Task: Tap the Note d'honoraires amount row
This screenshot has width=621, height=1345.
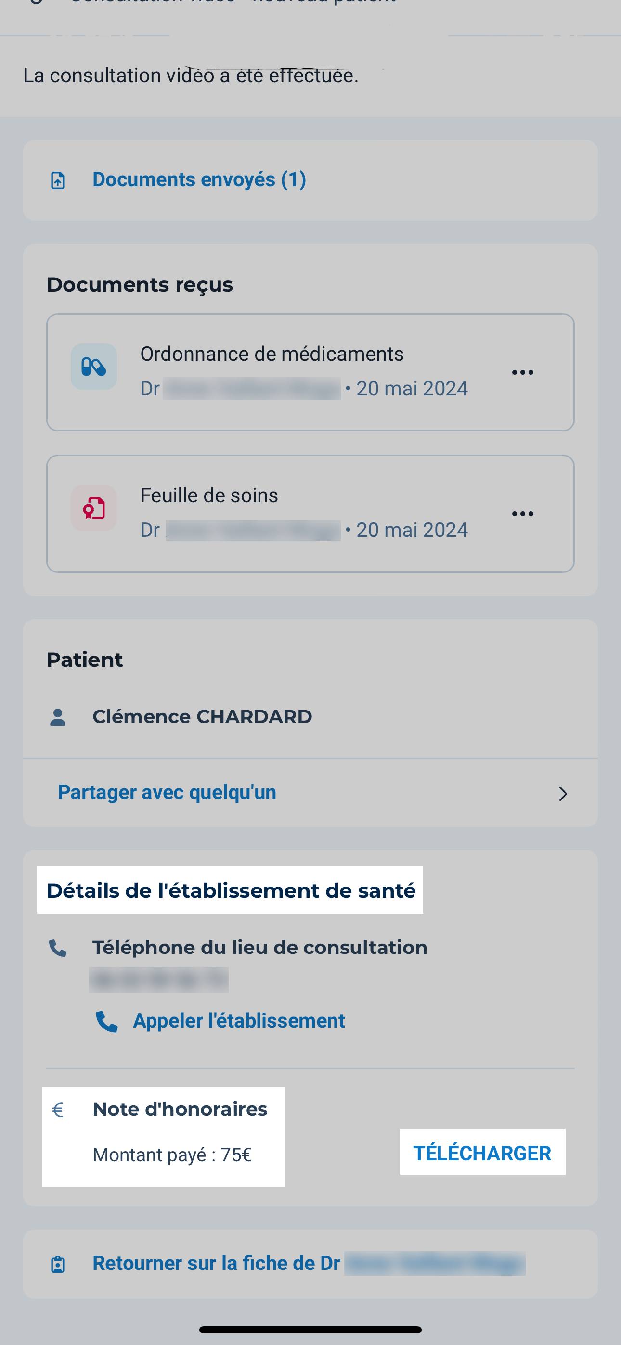Action: pyautogui.click(x=172, y=1155)
